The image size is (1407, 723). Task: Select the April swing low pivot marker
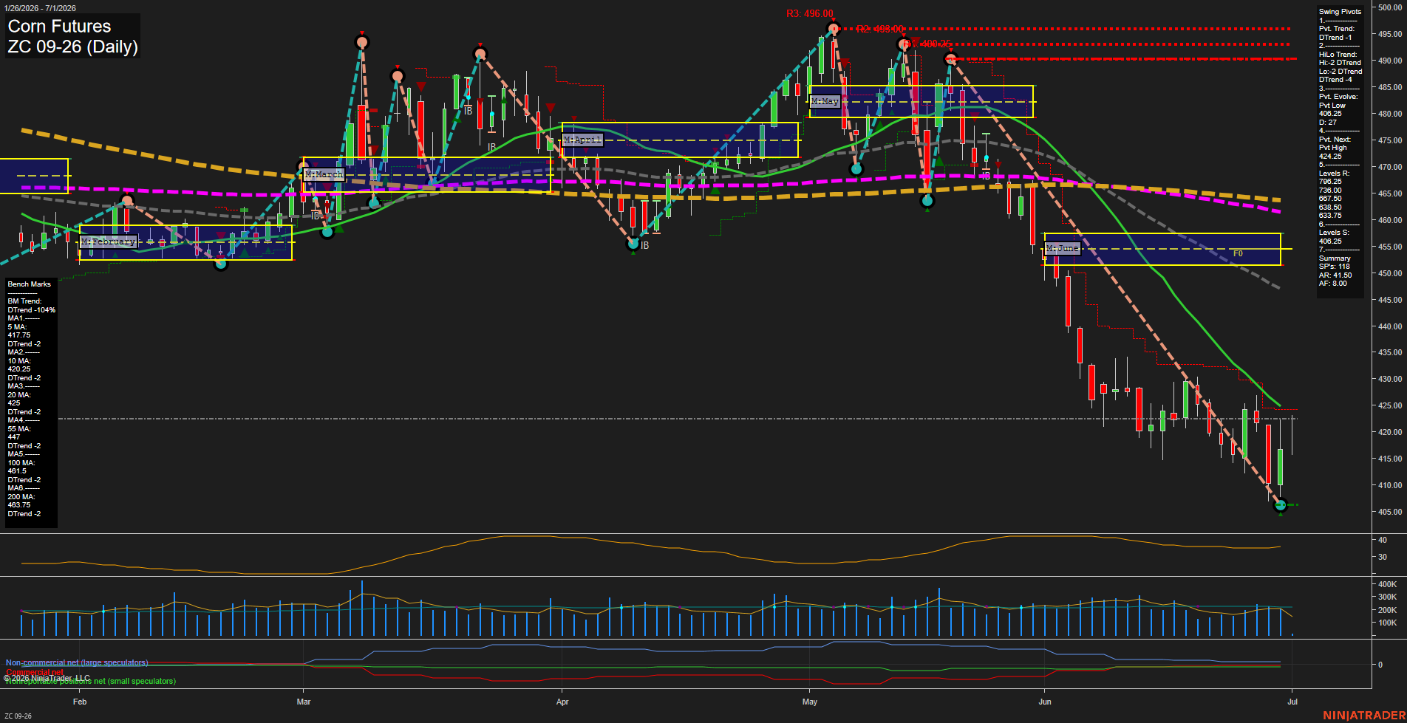tap(633, 242)
